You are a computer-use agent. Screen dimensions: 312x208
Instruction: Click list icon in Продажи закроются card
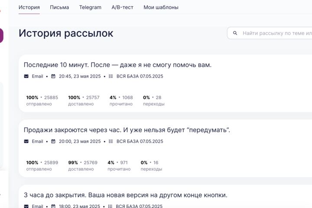pyautogui.click(x=111, y=141)
